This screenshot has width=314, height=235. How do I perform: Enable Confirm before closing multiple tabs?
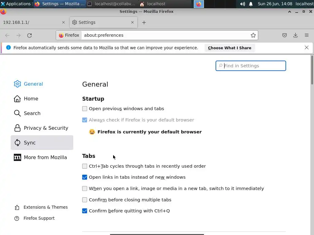[85, 200]
